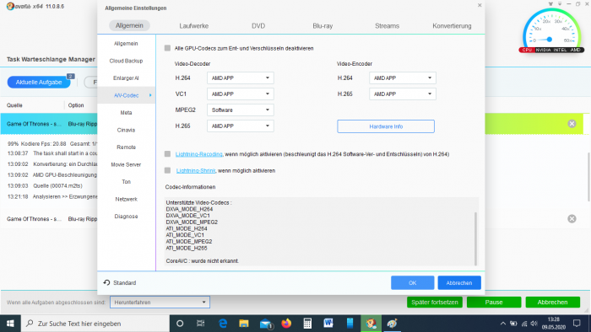Click the DVDFab logo icon in title bar
The width and height of the screenshot is (591, 332).
tap(10, 7)
